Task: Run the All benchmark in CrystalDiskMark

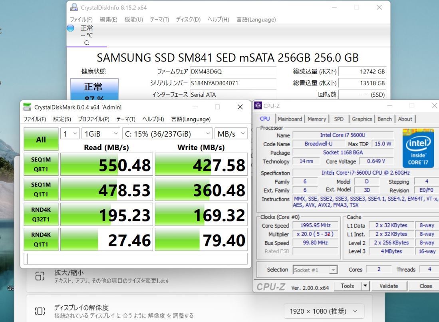Action: pos(41,139)
